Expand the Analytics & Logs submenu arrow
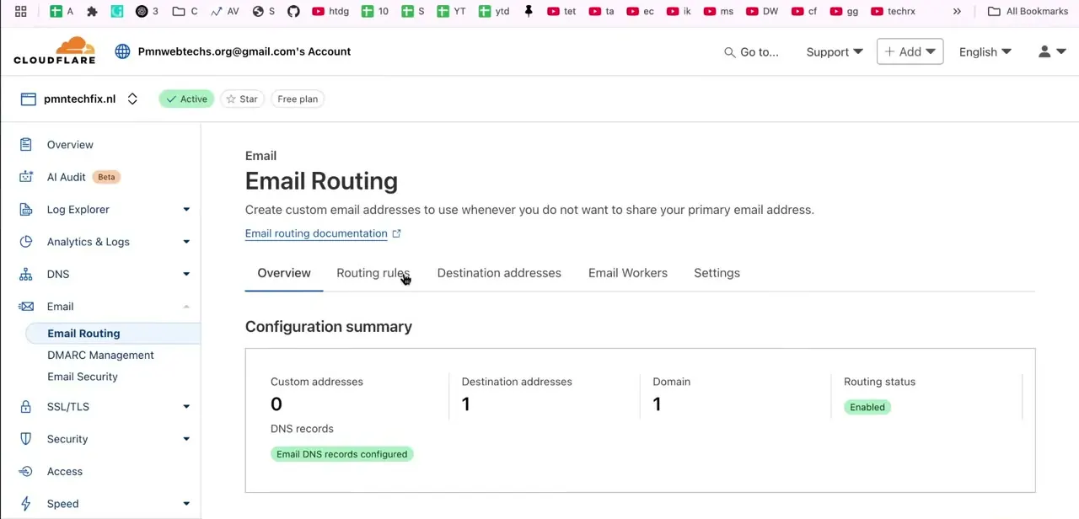The image size is (1079, 519). click(186, 242)
